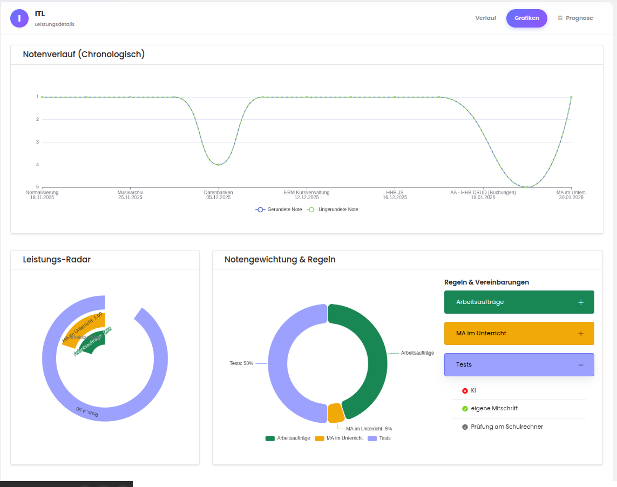The width and height of the screenshot is (617, 487).
Task: Click the ITL title in the header
Action: point(39,13)
